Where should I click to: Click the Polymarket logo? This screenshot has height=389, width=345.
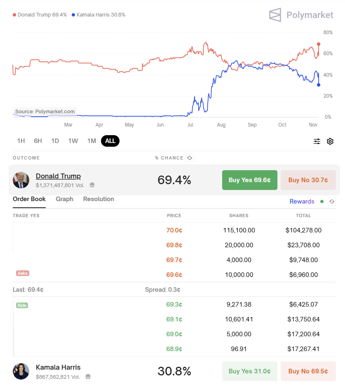301,15
